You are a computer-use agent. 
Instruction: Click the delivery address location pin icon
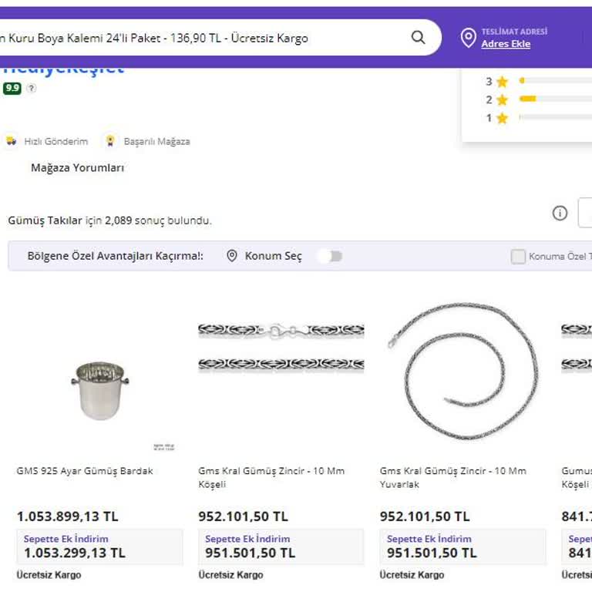coord(468,38)
